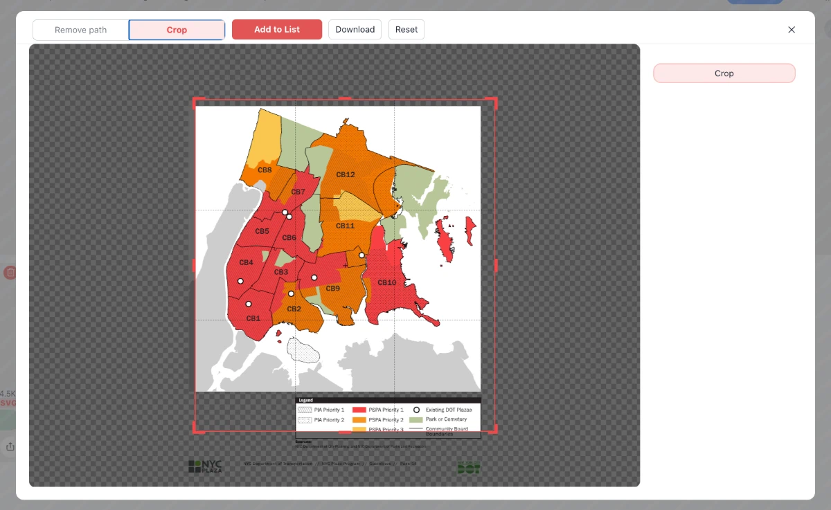This screenshot has height=510, width=831.
Task: Close the image editor dialog
Action: pos(792,30)
